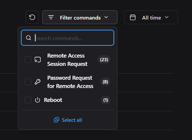The width and height of the screenshot is (192, 140).
Task: Click the select-all checkmark squares icon
Action: [x=57, y=120]
